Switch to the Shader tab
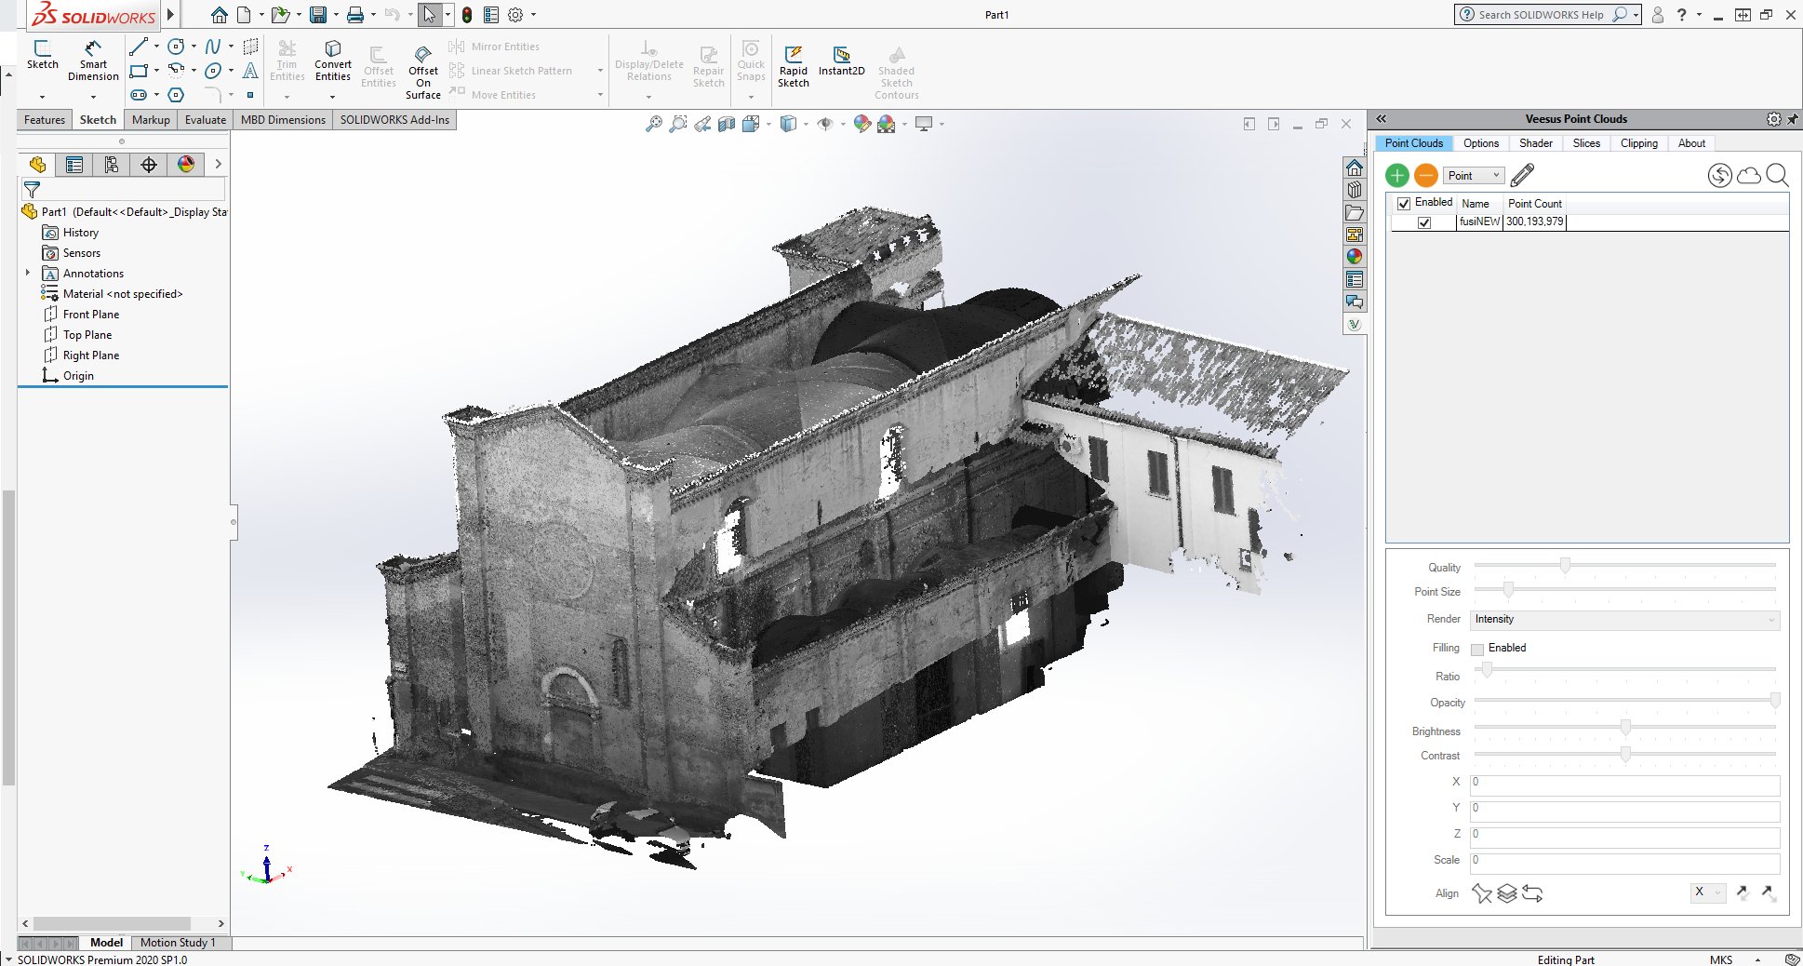Viewport: 1803px width, 966px height. tap(1535, 143)
